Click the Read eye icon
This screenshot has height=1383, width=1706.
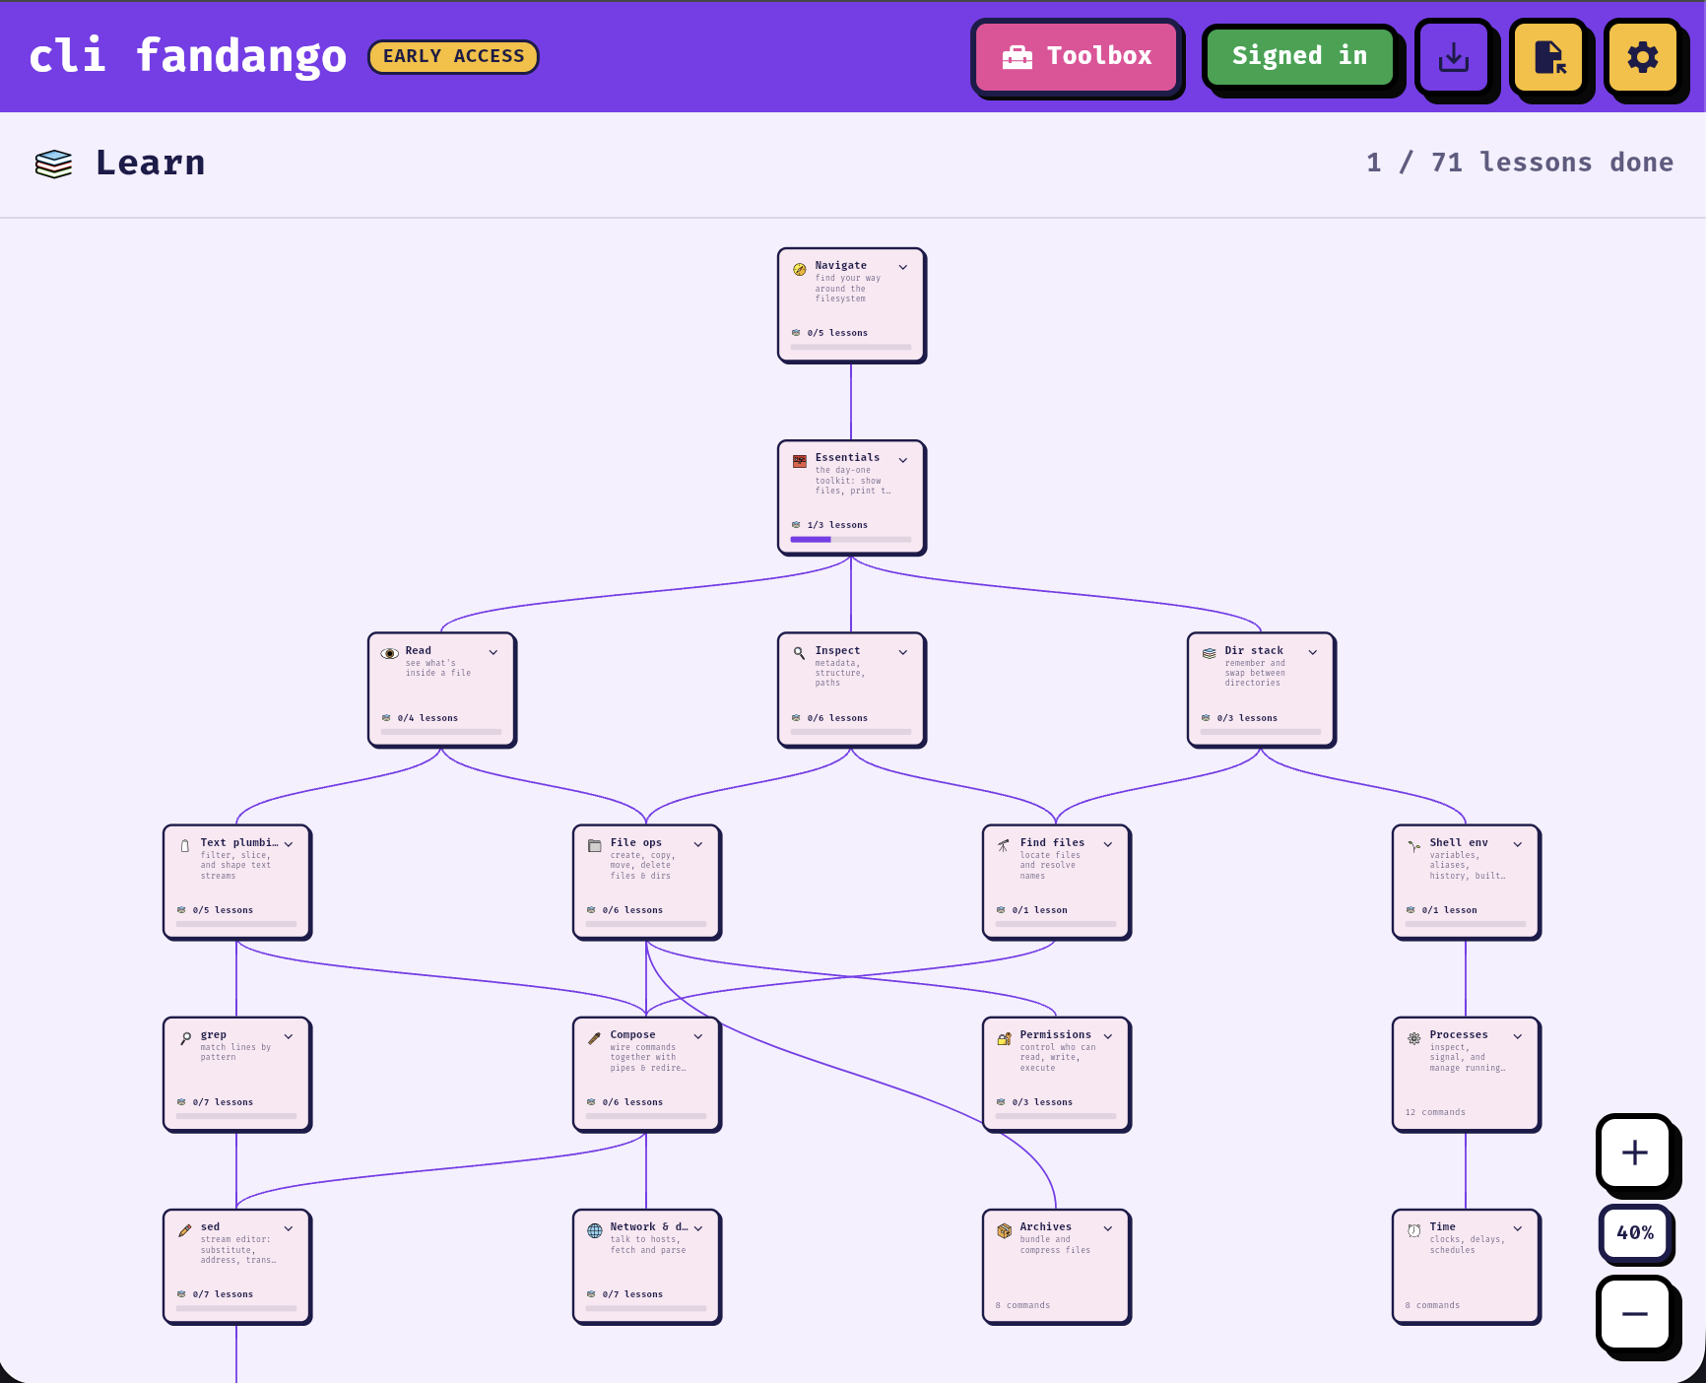point(390,653)
